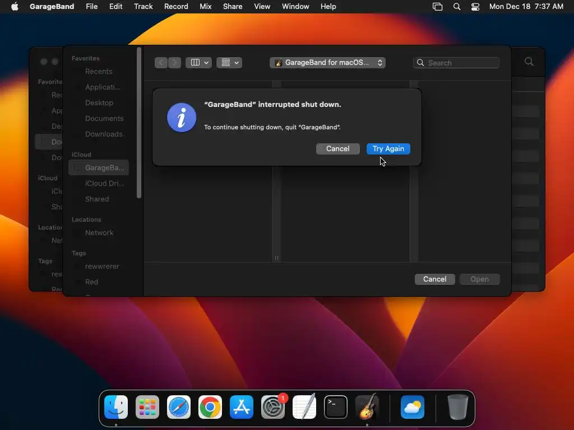The width and height of the screenshot is (574, 430).
Task: Open the View menu
Action: [x=262, y=7]
